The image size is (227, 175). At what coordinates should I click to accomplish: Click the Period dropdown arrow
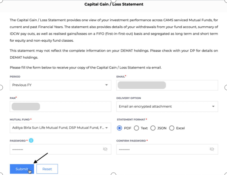click(107, 85)
